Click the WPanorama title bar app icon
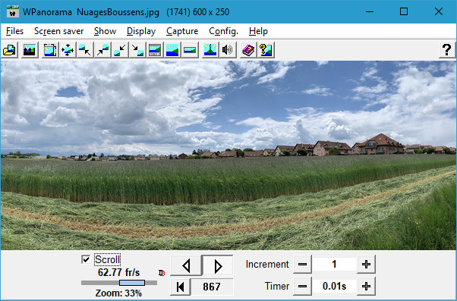 pos(13,11)
